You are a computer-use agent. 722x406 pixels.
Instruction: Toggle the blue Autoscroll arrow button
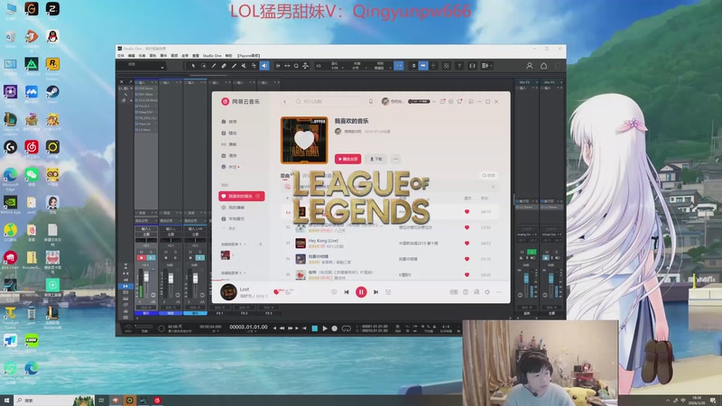[x=423, y=66]
